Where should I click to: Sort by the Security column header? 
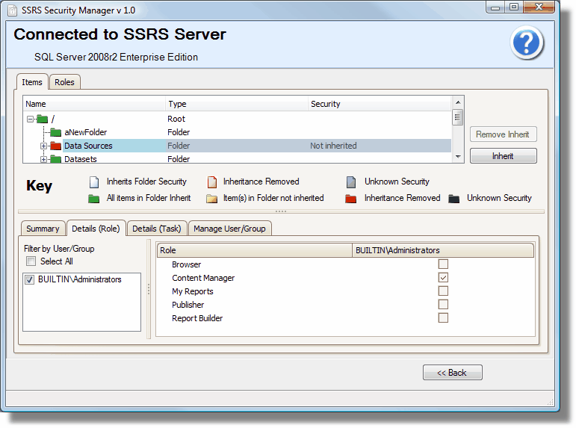point(380,104)
